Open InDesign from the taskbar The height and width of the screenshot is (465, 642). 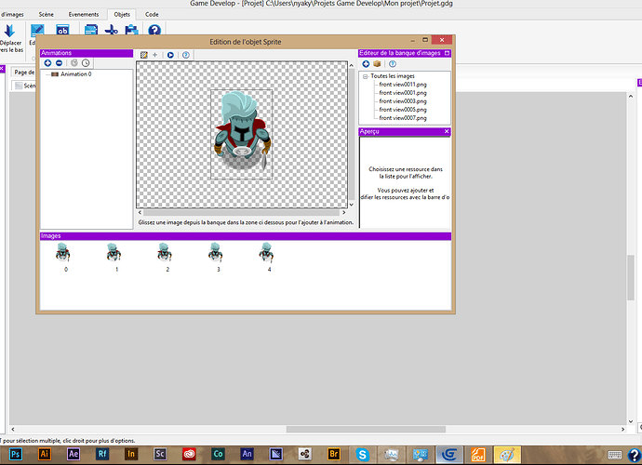(x=131, y=454)
